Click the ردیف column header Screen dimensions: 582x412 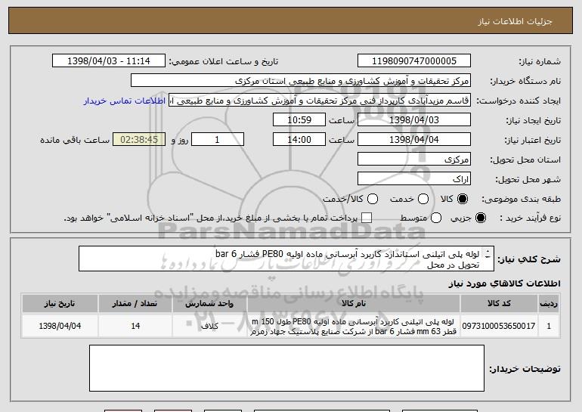[549, 304]
